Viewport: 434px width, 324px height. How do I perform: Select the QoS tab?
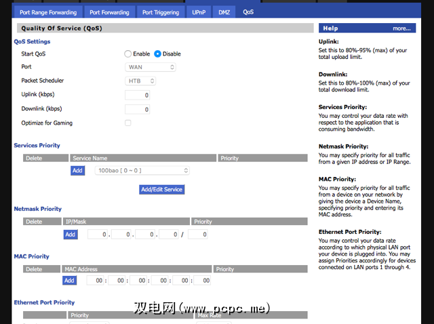[x=248, y=12]
